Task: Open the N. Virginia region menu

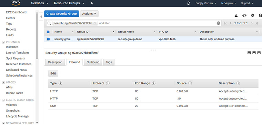Action: (229, 3)
